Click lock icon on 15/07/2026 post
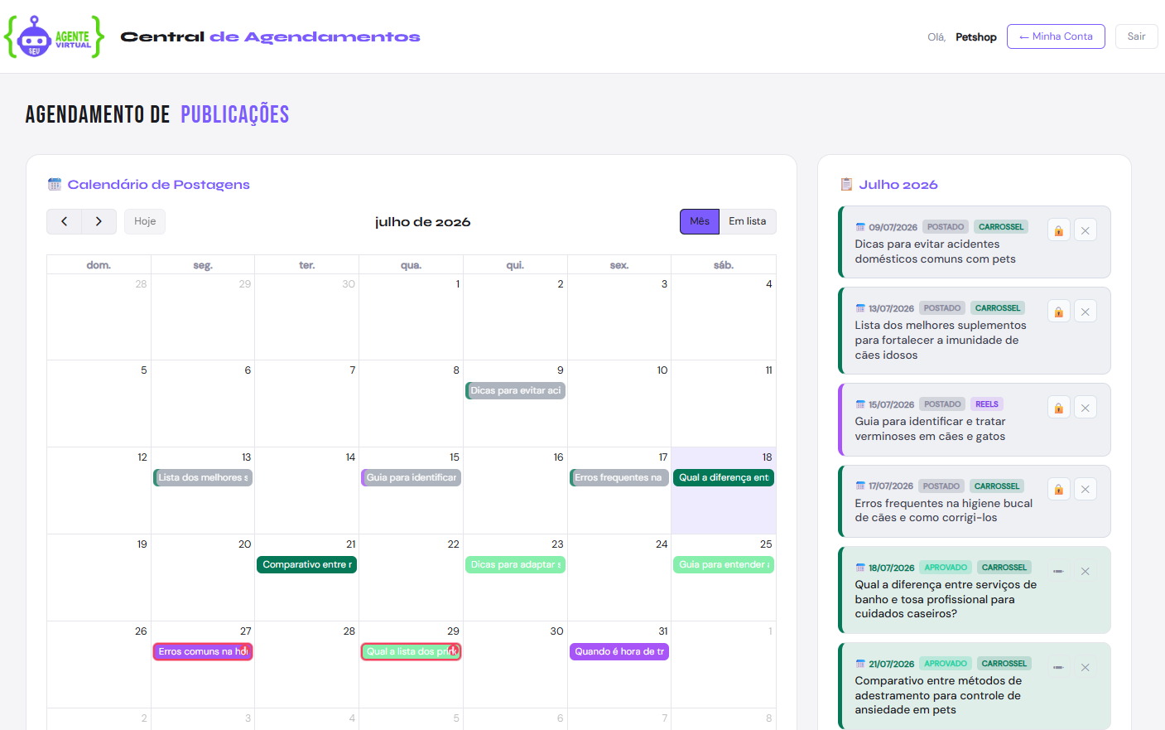 click(x=1058, y=408)
